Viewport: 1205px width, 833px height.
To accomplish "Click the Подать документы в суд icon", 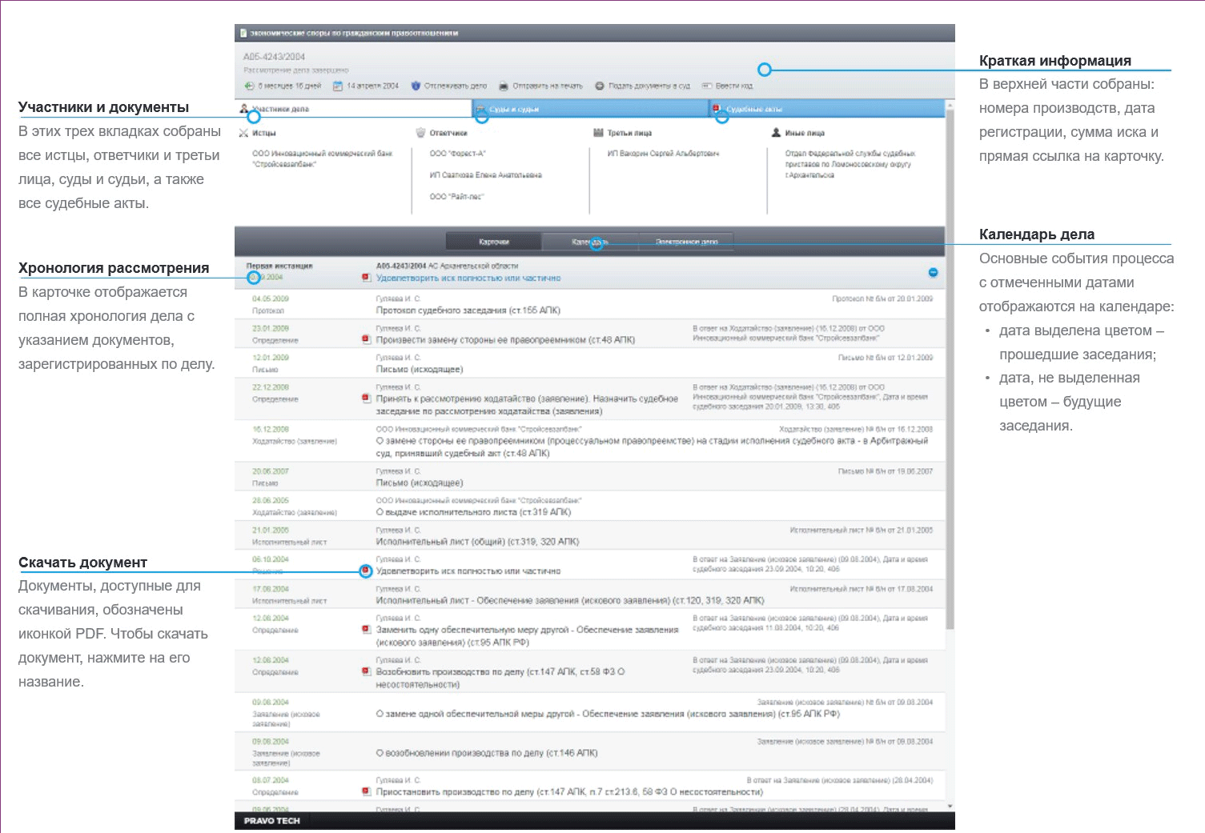I will click(x=600, y=86).
